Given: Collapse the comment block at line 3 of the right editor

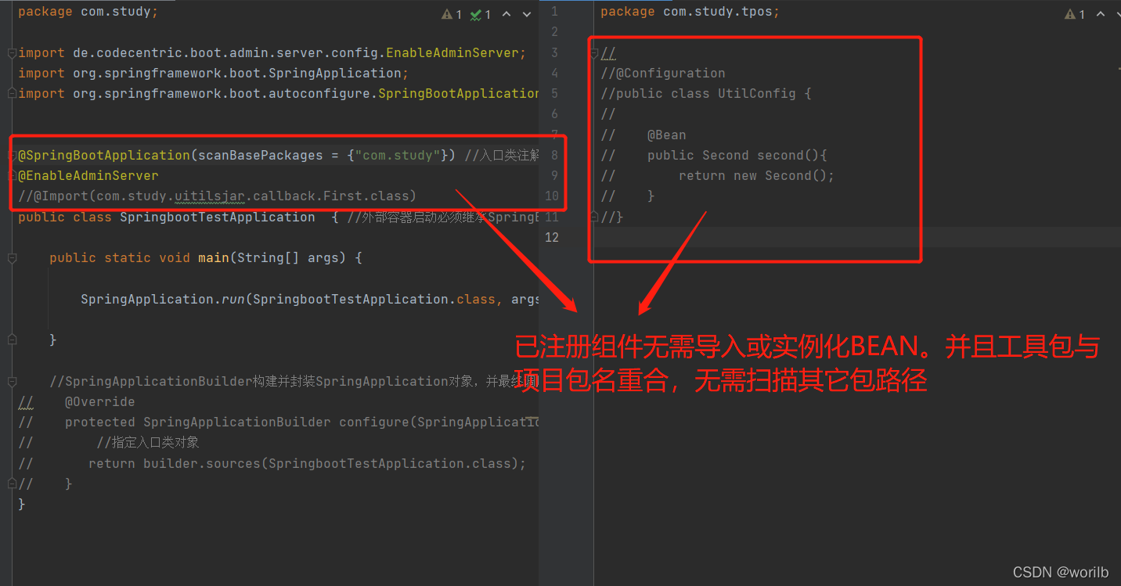Looking at the screenshot, I should click(x=593, y=53).
